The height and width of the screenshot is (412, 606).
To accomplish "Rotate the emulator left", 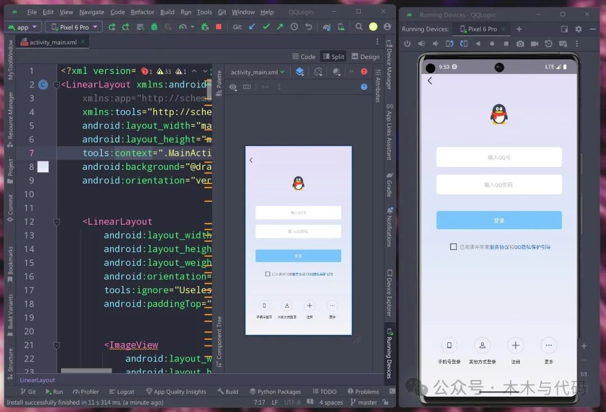I will [449, 44].
